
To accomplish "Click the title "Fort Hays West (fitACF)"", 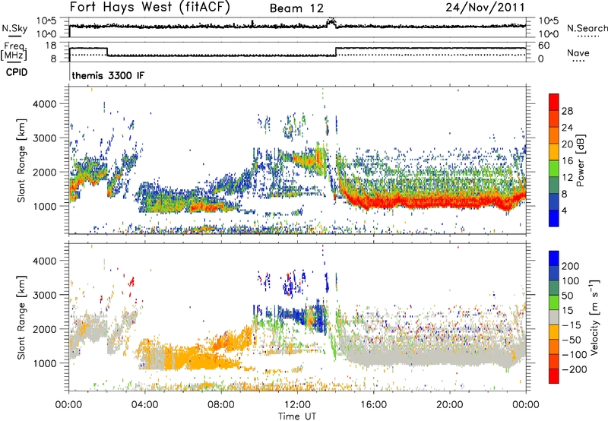I will [x=150, y=7].
